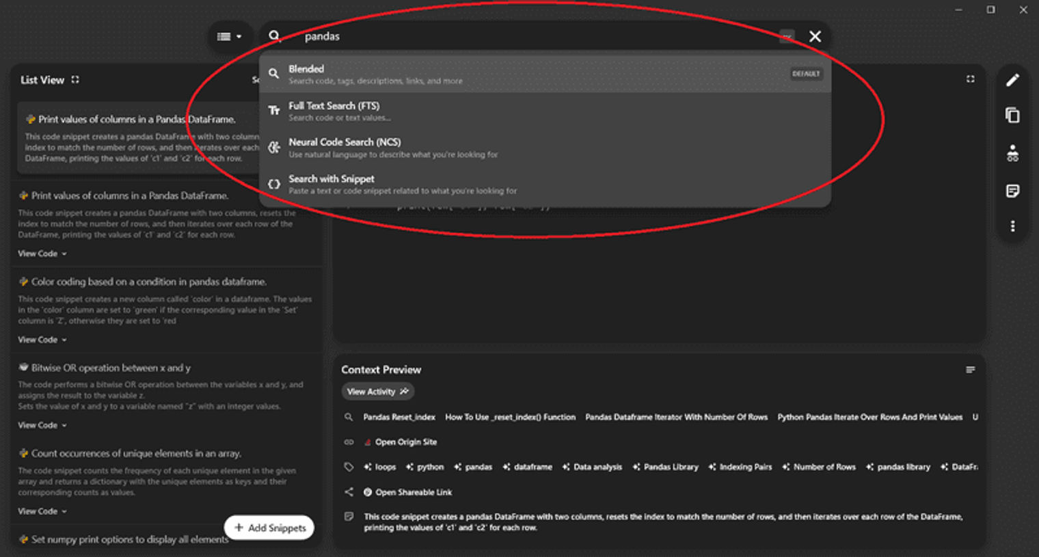Select Search with Snippet option
The height and width of the screenshot is (557, 1039).
tap(545, 184)
